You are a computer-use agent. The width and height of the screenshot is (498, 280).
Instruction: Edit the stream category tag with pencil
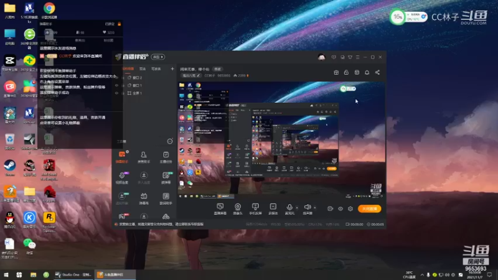pos(191,75)
